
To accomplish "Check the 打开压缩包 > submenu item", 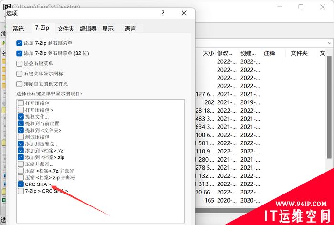I will coord(21,110).
